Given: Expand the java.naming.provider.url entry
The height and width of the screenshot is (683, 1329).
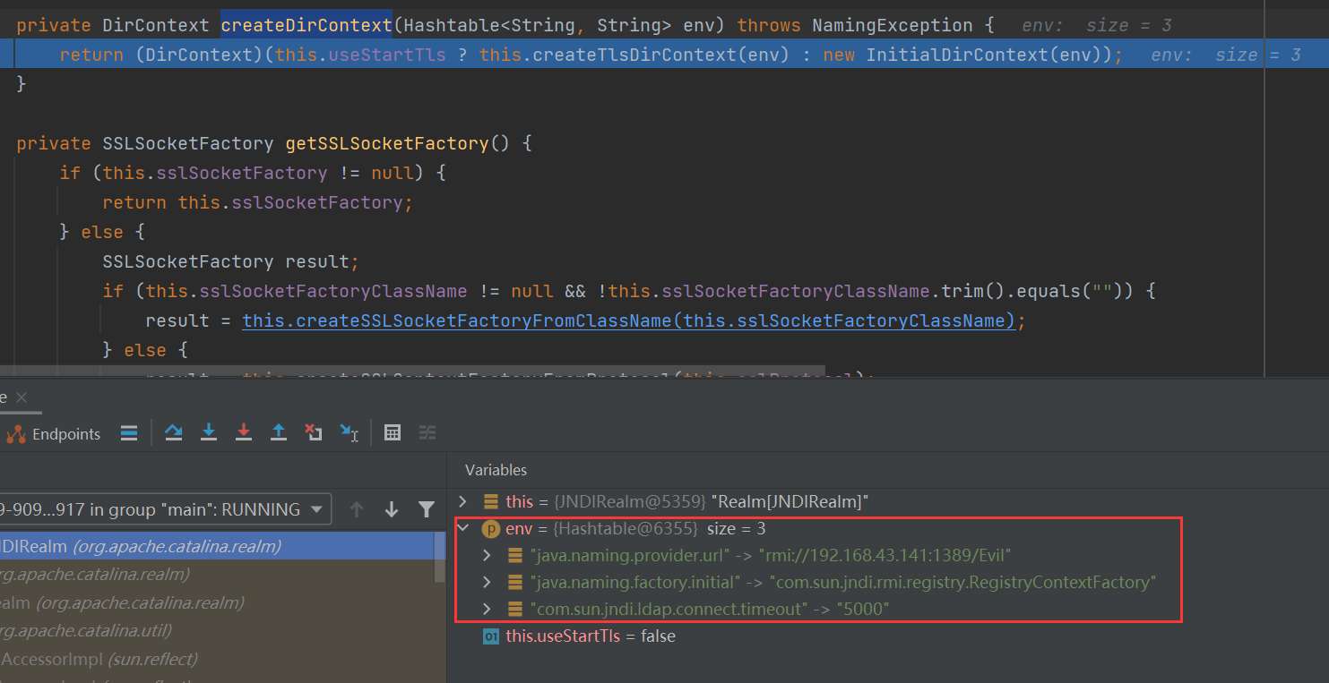Looking at the screenshot, I should pyautogui.click(x=487, y=555).
